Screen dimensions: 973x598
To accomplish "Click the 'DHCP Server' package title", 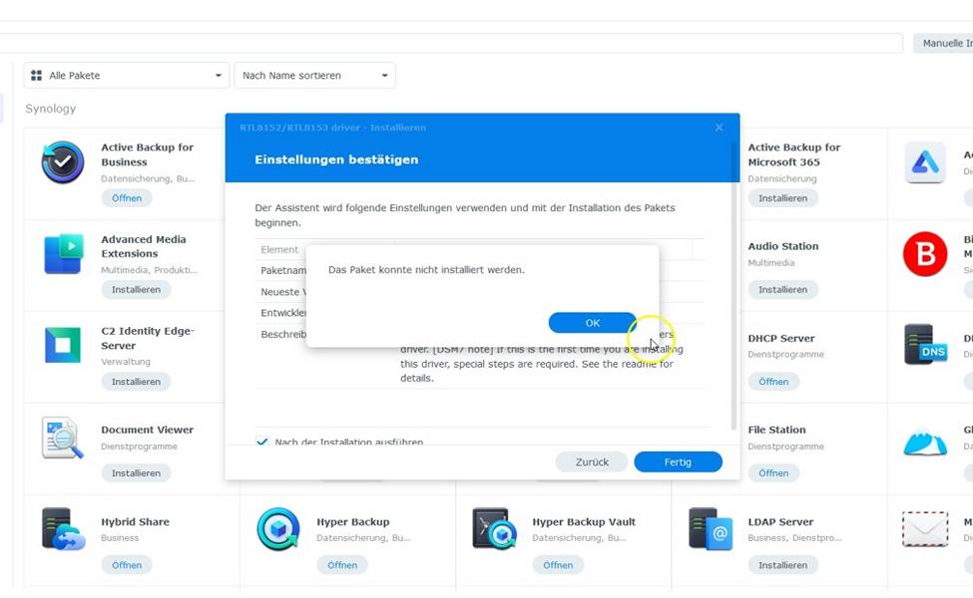I will [781, 338].
